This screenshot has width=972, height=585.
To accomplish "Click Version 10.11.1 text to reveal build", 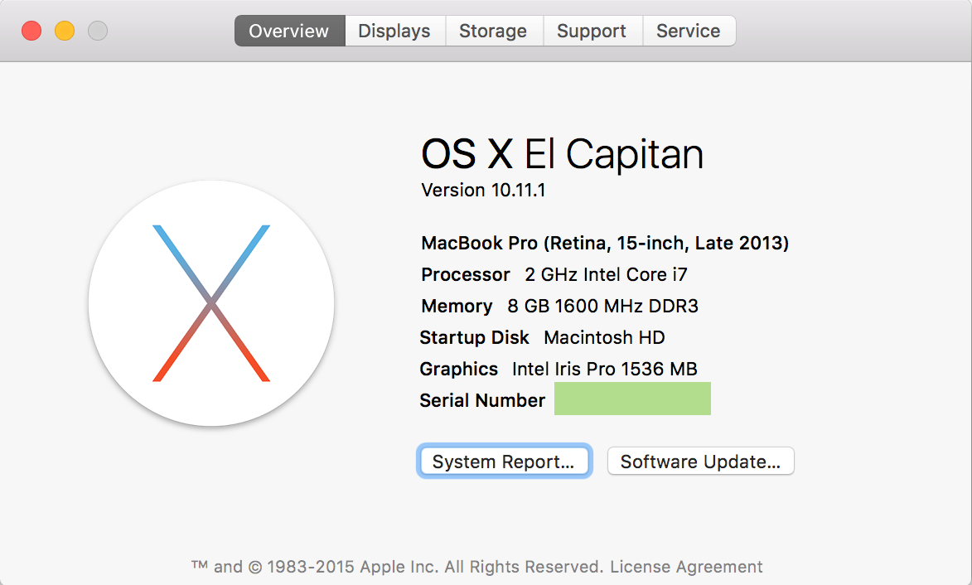I will (483, 191).
